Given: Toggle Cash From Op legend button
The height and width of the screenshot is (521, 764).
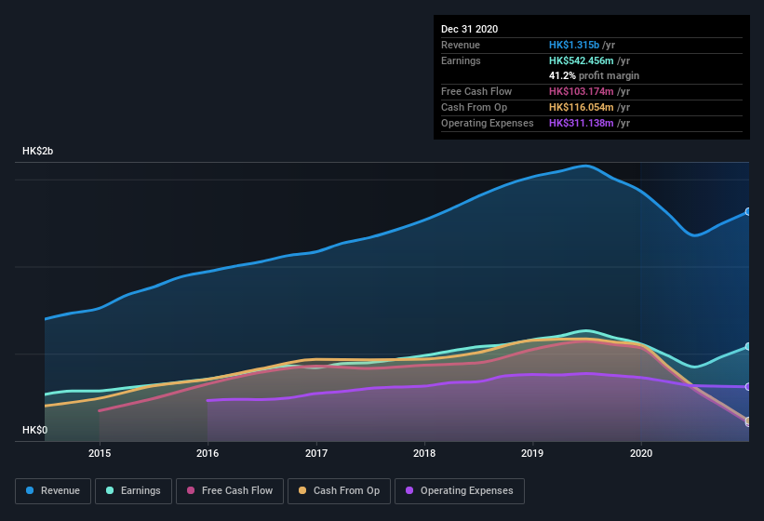Looking at the screenshot, I should pos(339,491).
